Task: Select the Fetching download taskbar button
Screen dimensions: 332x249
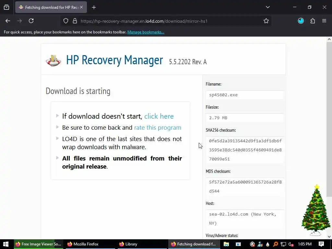Action: pos(194,244)
